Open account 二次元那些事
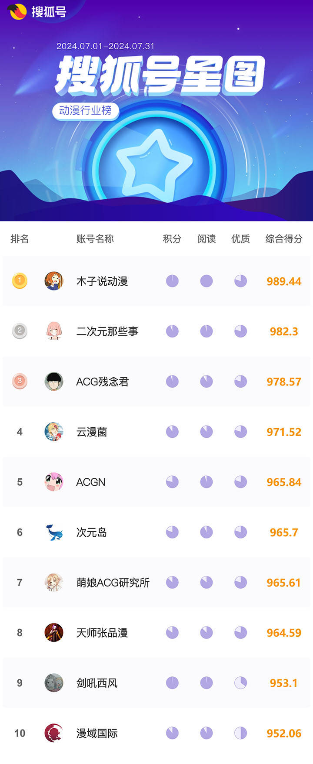The width and height of the screenshot is (313, 764). tap(107, 331)
